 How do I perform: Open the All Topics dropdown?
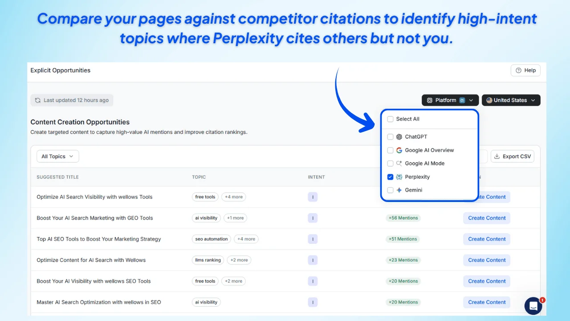click(x=57, y=156)
